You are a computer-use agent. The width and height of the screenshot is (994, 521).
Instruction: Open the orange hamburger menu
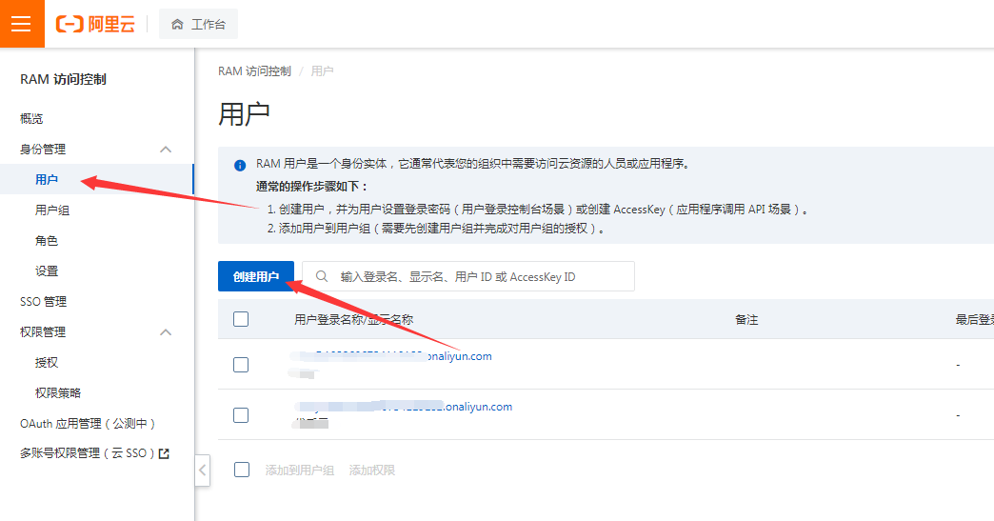[22, 24]
